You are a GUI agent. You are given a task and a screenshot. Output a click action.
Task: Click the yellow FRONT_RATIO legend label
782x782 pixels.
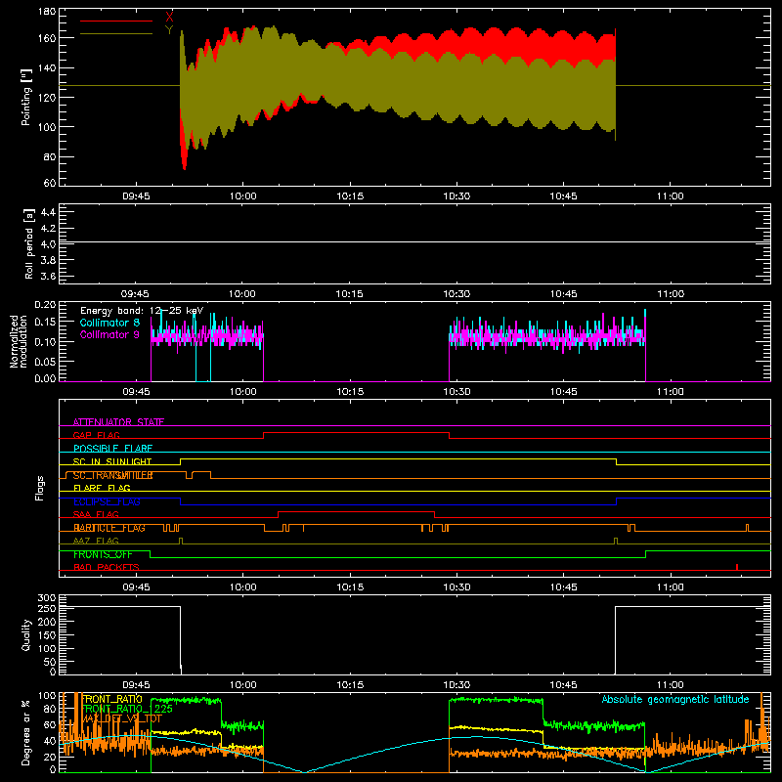pyautogui.click(x=111, y=699)
